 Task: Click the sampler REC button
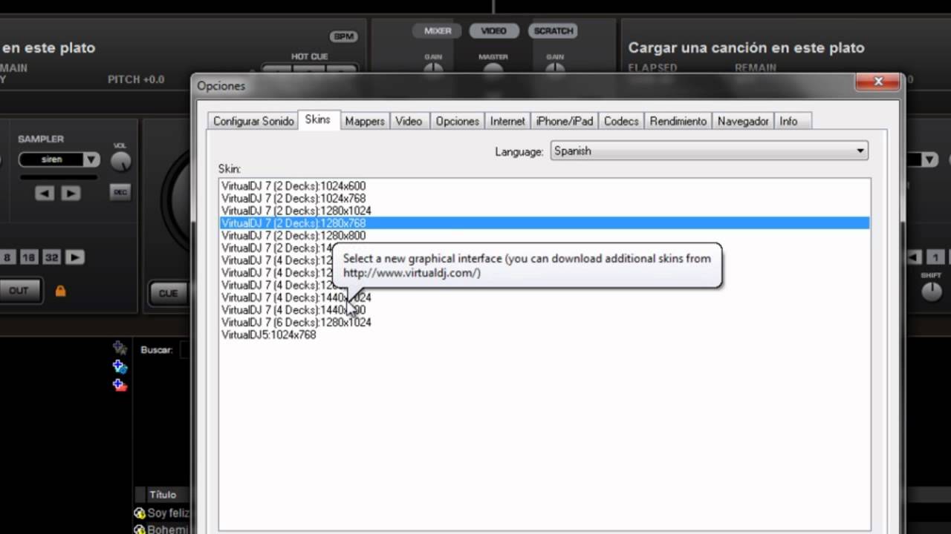(x=120, y=192)
